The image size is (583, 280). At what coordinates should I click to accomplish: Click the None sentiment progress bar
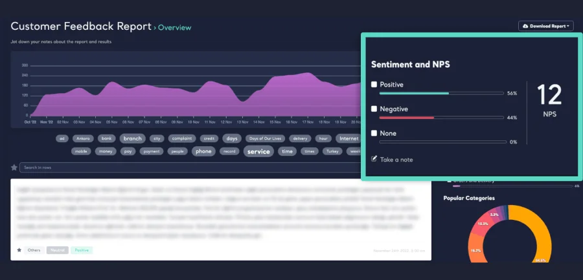coord(442,142)
